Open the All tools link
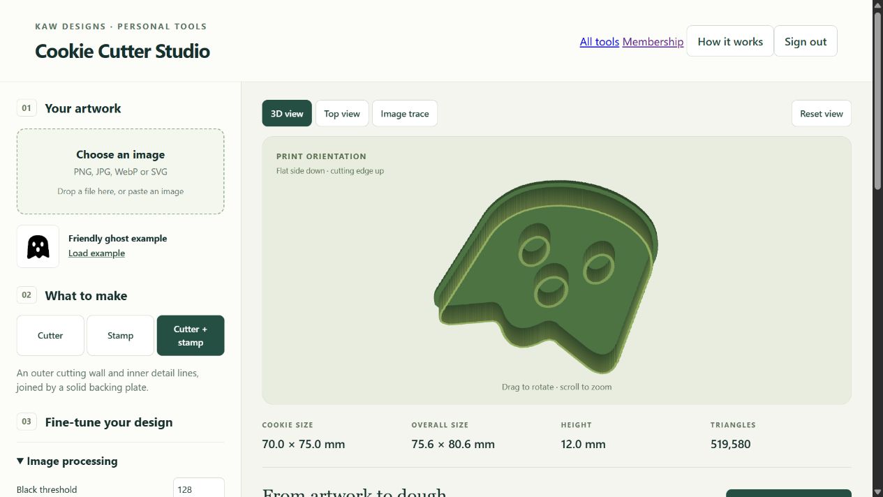The height and width of the screenshot is (497, 883). click(600, 42)
